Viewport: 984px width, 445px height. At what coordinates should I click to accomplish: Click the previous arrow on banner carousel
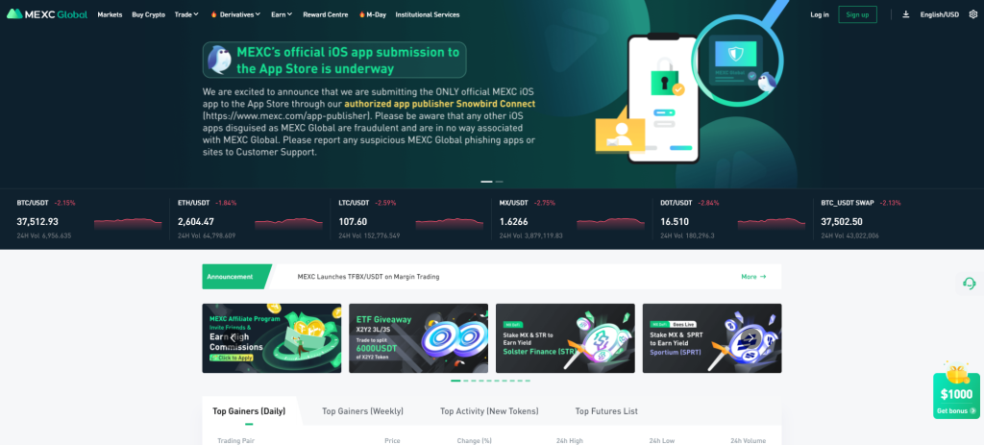coord(233,337)
